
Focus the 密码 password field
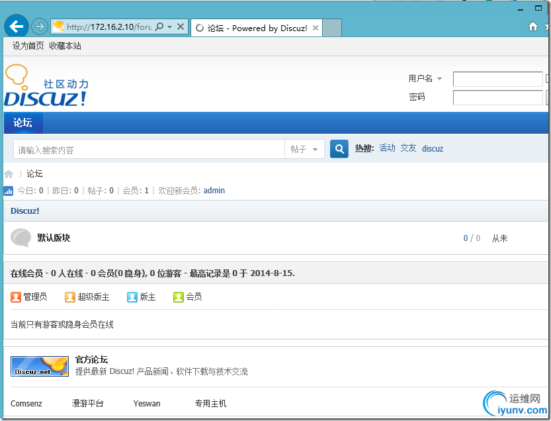click(497, 97)
